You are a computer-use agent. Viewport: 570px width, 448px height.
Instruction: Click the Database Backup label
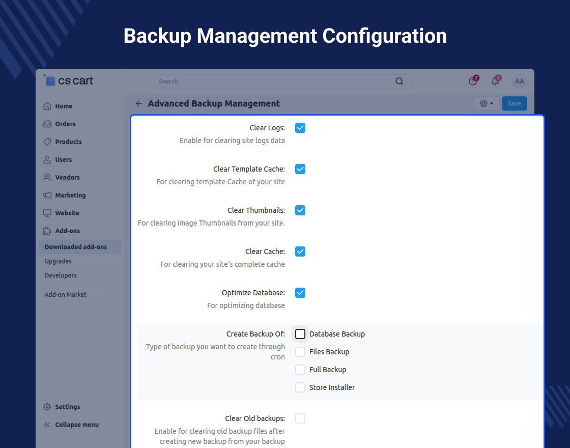[337, 334]
